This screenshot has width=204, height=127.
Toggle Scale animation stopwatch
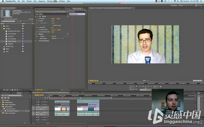[39, 21]
